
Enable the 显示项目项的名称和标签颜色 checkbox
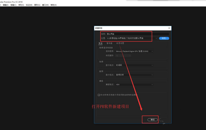coord(99,95)
